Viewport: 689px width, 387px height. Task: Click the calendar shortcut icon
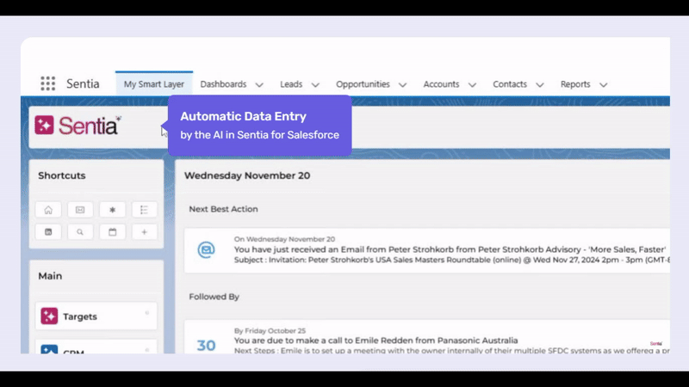pos(113,231)
